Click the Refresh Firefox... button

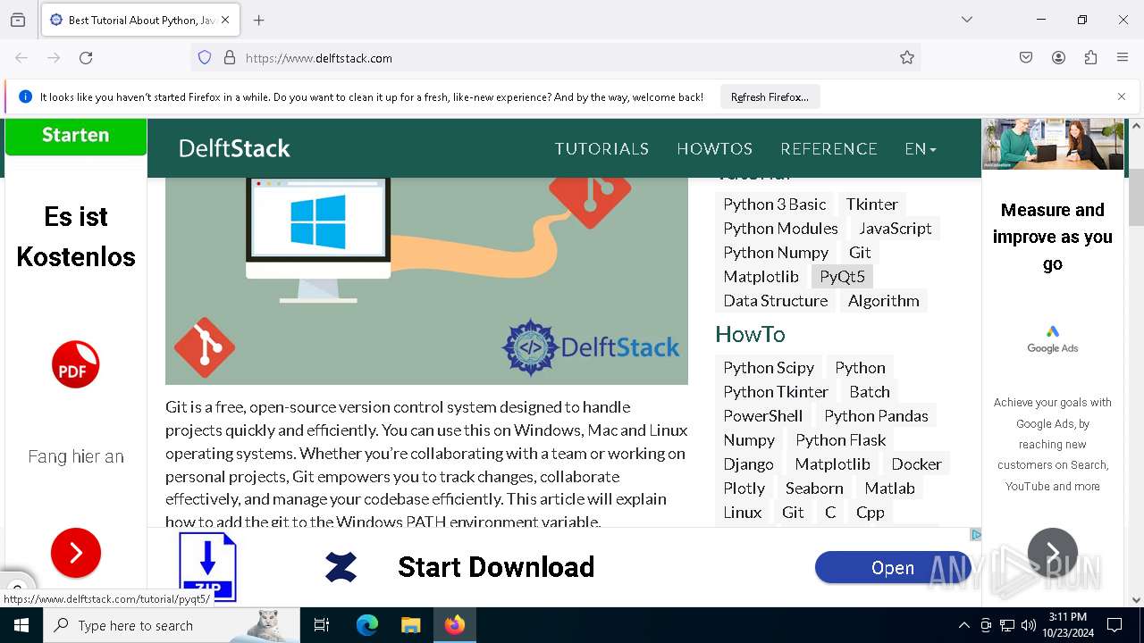(x=770, y=96)
